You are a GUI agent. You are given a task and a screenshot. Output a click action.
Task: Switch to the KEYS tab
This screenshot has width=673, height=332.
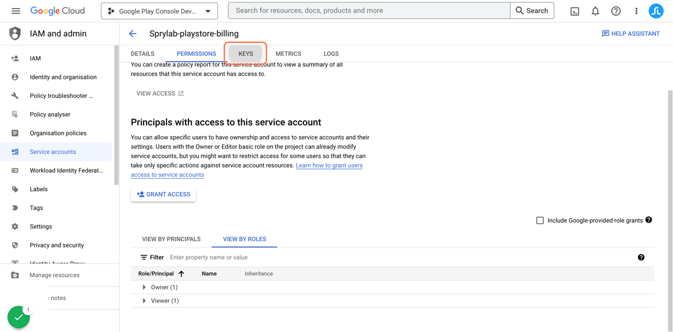click(246, 54)
